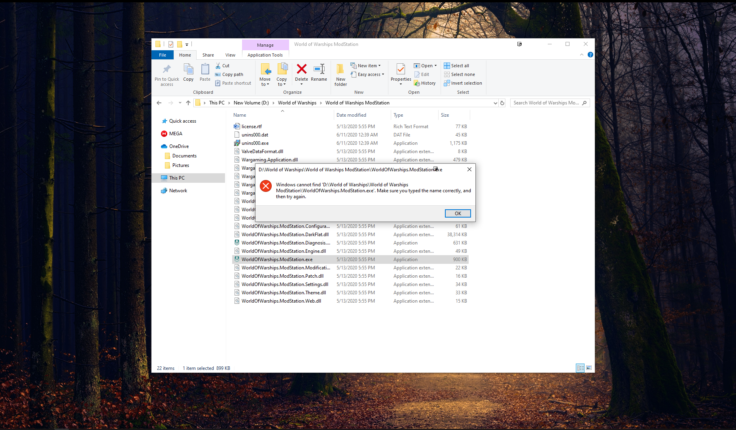
Task: Click New Volume (D:) breadcrumb
Action: [x=251, y=103]
